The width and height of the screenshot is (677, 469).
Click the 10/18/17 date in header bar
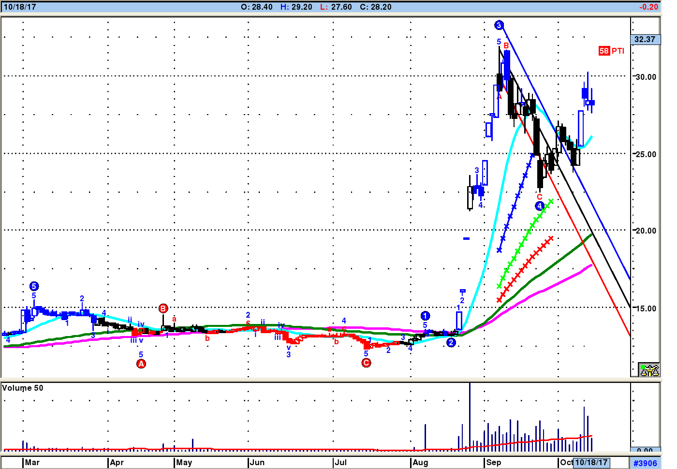(20, 7)
